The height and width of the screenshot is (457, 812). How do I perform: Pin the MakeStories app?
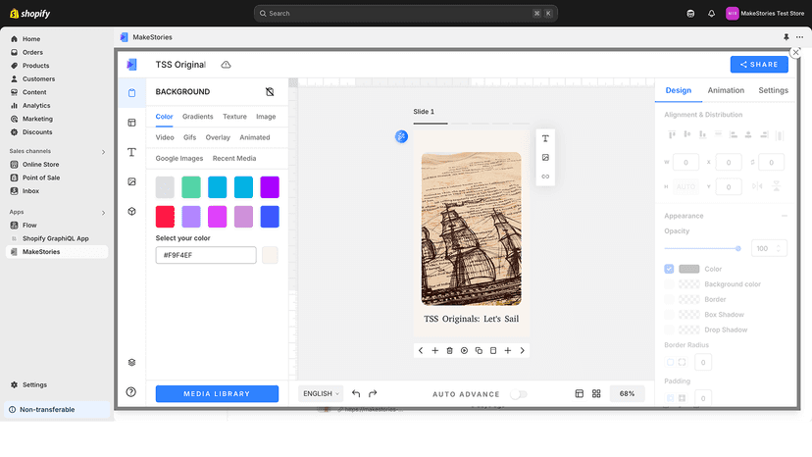(x=787, y=37)
